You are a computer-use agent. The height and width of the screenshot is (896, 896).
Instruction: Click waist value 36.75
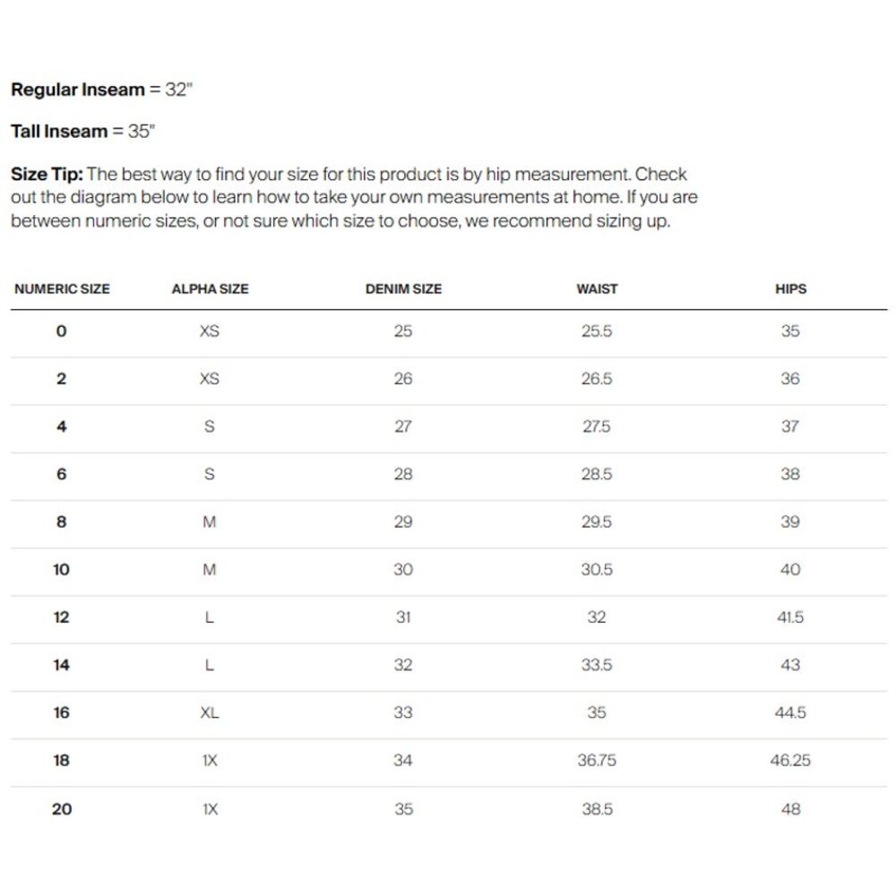click(x=597, y=760)
